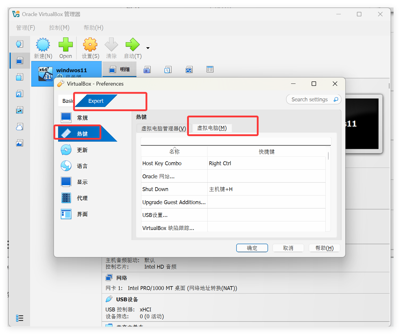
Task: Open the 帮助(H) menu in manager menu bar
Action: [x=94, y=28]
